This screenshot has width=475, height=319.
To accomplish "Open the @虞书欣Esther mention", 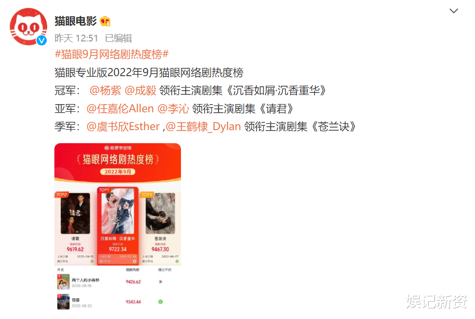I will point(123,126).
